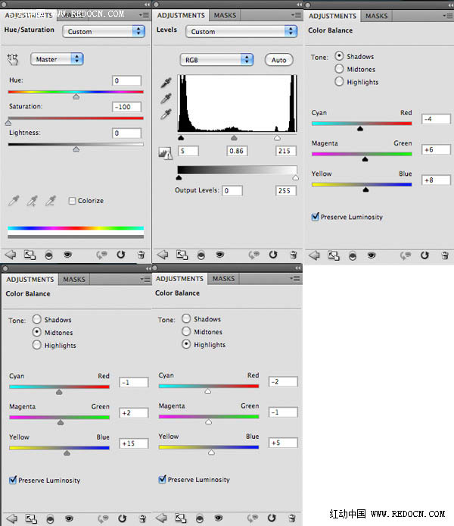Click the Saturation slider handle
The height and width of the screenshot is (526, 454).
(x=8, y=123)
